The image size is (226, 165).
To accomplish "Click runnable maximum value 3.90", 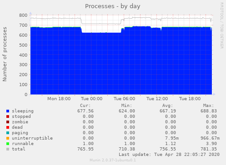I will pyautogui.click(x=211, y=144).
